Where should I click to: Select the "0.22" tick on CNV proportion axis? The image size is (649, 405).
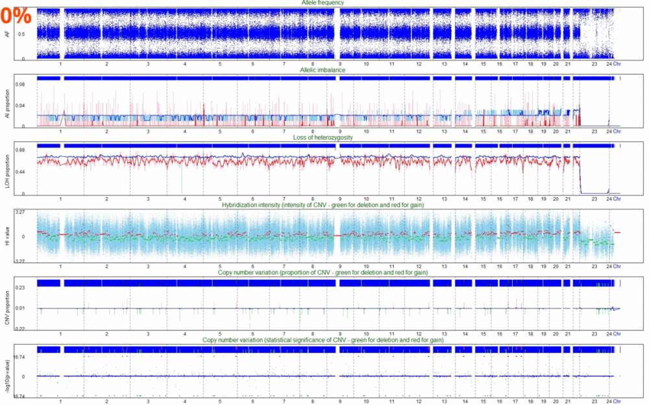coord(20,329)
